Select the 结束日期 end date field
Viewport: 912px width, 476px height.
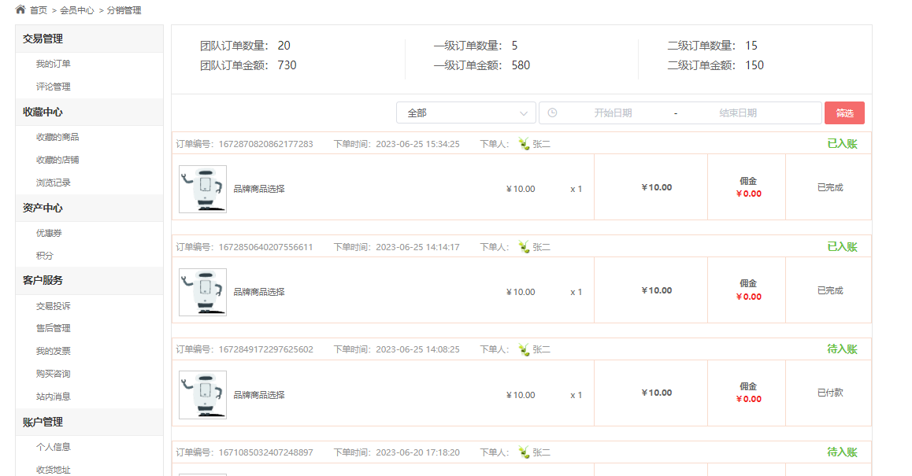tap(737, 113)
